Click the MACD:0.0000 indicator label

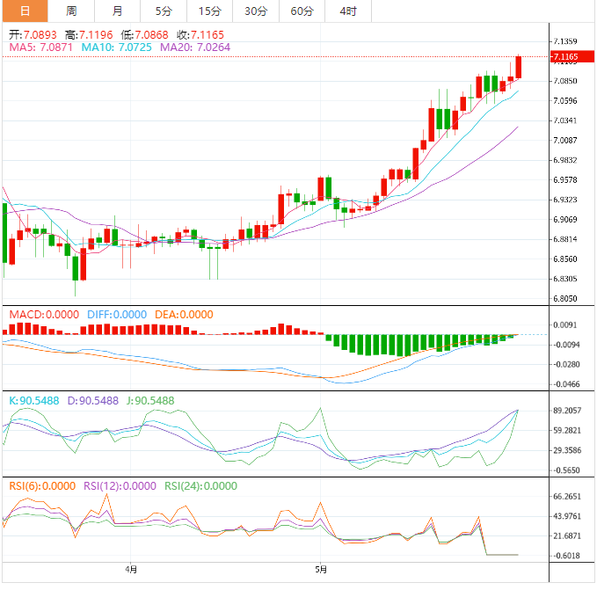(x=43, y=314)
